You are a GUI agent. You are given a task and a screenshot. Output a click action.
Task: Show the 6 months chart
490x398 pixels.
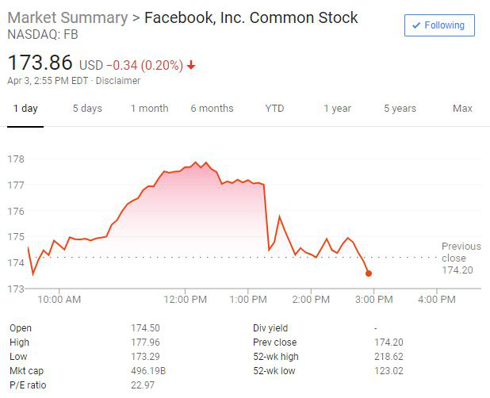click(212, 109)
